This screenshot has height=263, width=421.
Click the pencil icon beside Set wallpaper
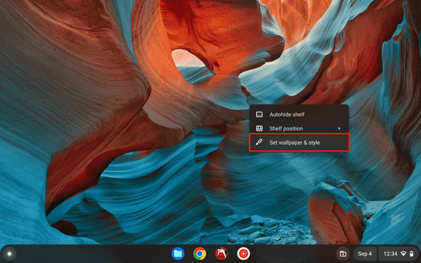[x=259, y=142]
